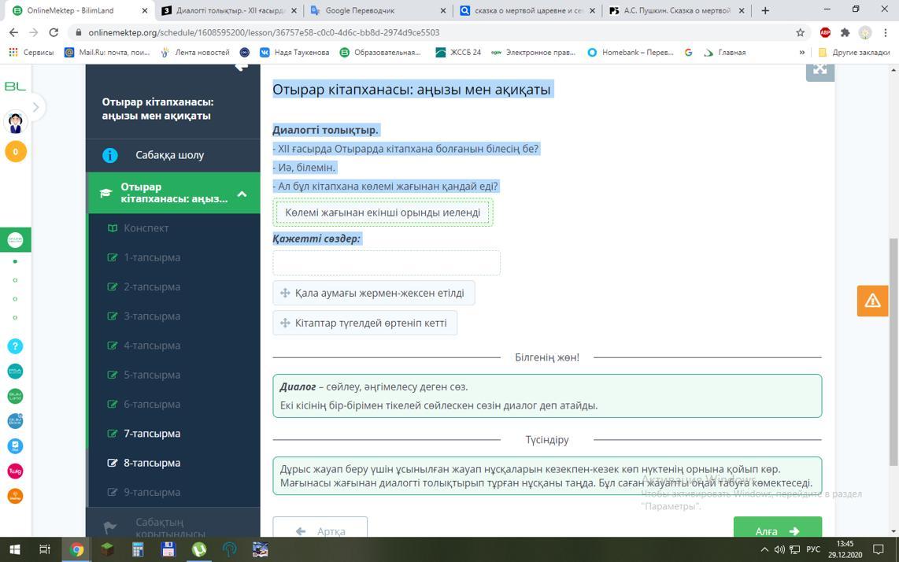Screen dimensions: 899x562
Task: Expand the left sidebar with arrow toggle
Action: (35, 107)
